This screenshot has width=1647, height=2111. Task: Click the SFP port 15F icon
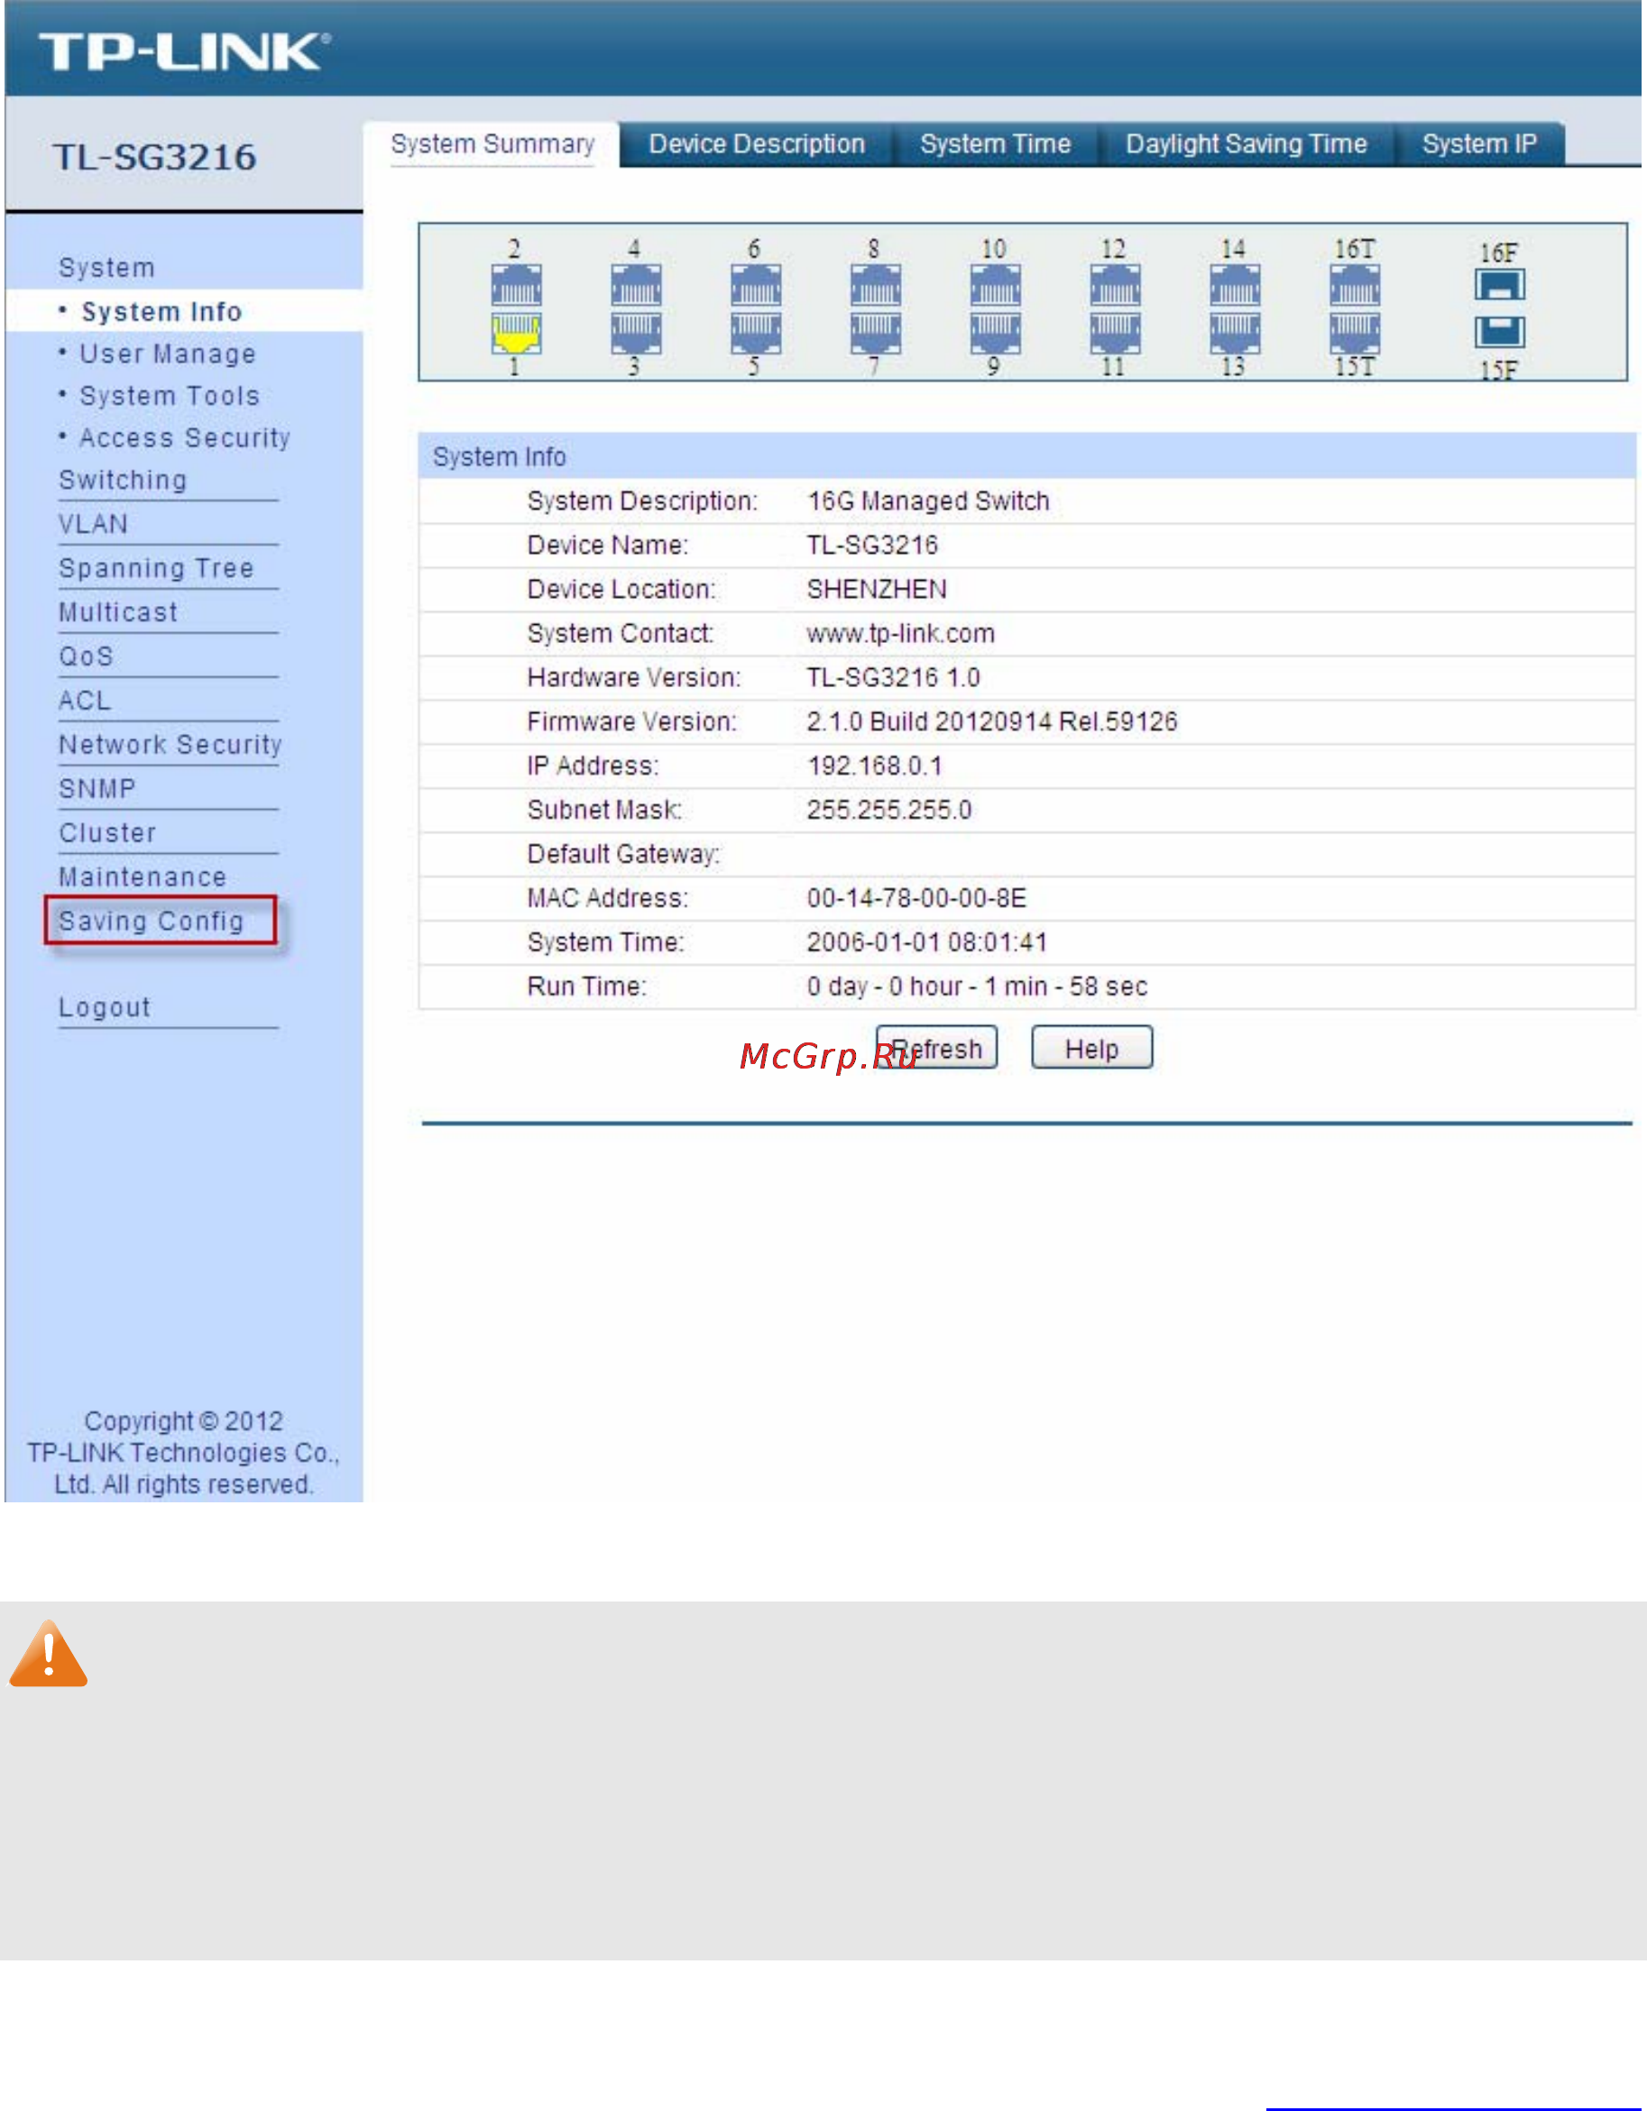point(1500,333)
